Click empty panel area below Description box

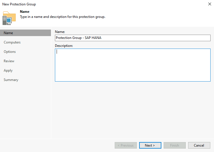(132, 111)
